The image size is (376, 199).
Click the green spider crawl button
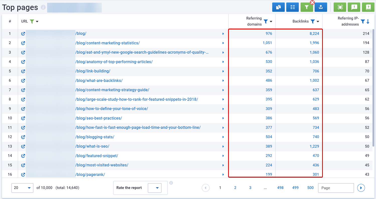point(340,7)
